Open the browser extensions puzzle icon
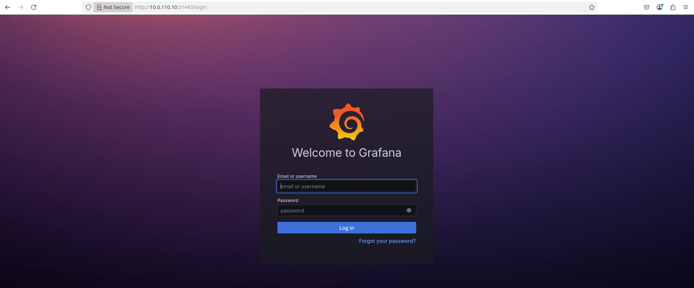694x288 pixels. coord(673,7)
